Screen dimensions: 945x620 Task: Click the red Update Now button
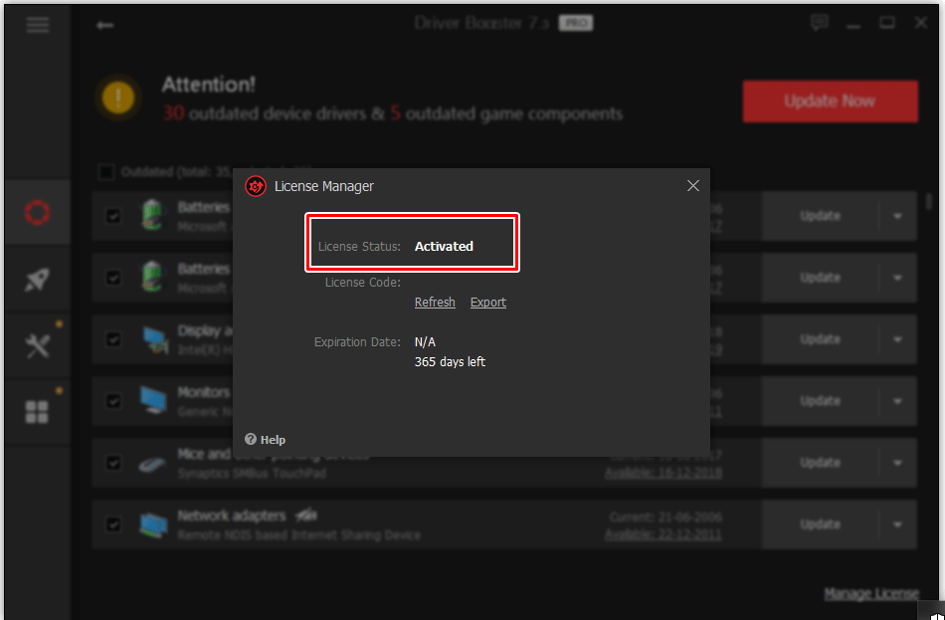pyautogui.click(x=830, y=102)
